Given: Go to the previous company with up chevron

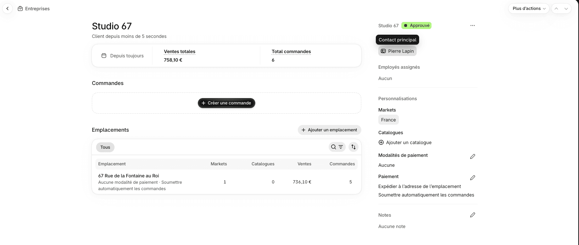Looking at the screenshot, I should pyautogui.click(x=556, y=8).
